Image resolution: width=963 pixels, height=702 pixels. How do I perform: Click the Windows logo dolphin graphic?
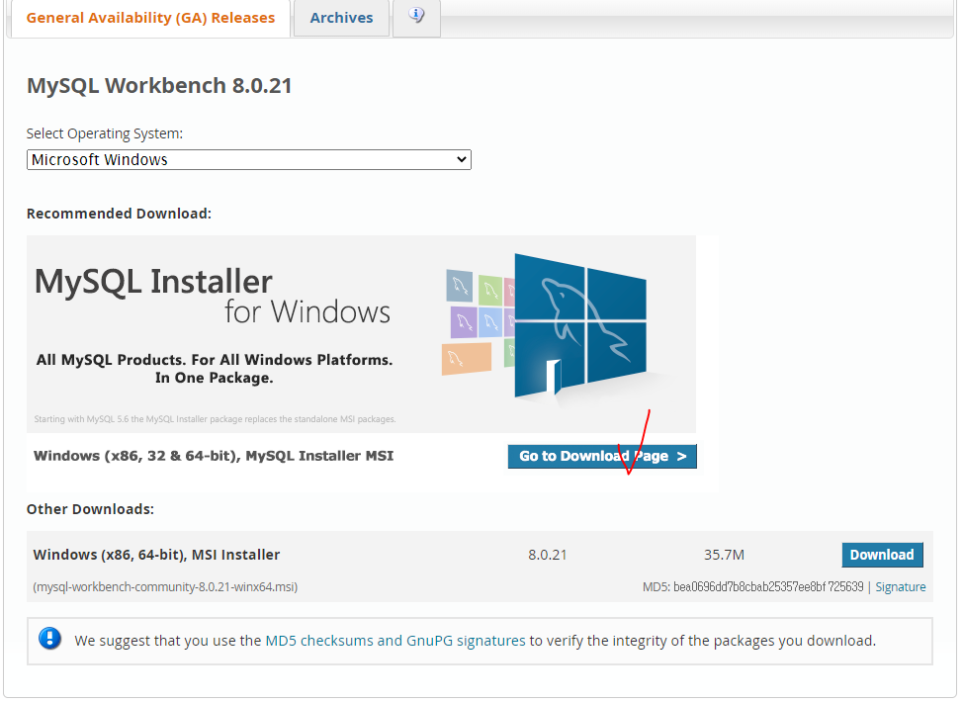580,326
